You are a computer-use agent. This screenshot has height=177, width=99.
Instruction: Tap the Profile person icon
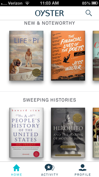point(82,168)
